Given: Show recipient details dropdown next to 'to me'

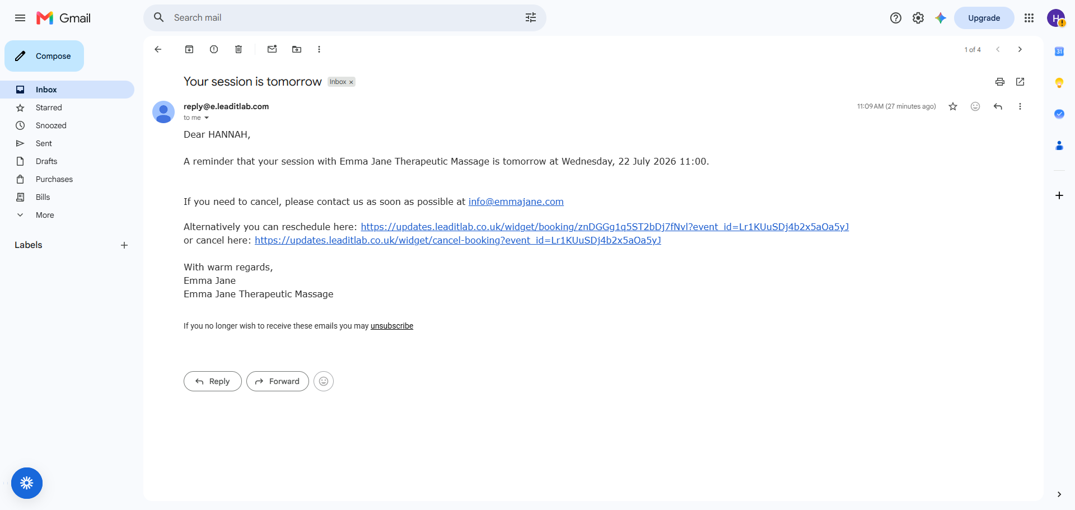Looking at the screenshot, I should [x=207, y=118].
